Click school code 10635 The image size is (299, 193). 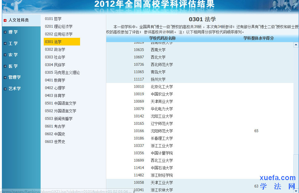pos(139,50)
